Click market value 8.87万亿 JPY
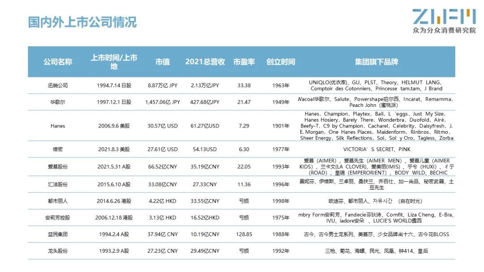The height and width of the screenshot is (272, 484). 163,85
